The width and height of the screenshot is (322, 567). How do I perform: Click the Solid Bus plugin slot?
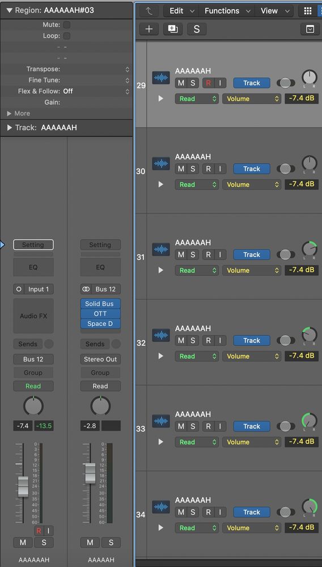coord(100,304)
